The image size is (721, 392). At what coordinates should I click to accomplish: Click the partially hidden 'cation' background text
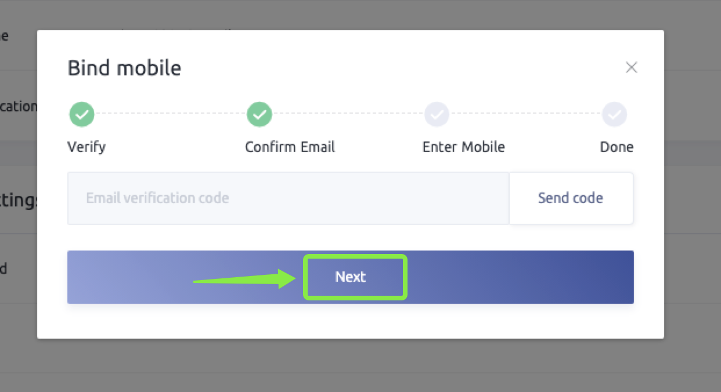click(x=19, y=107)
